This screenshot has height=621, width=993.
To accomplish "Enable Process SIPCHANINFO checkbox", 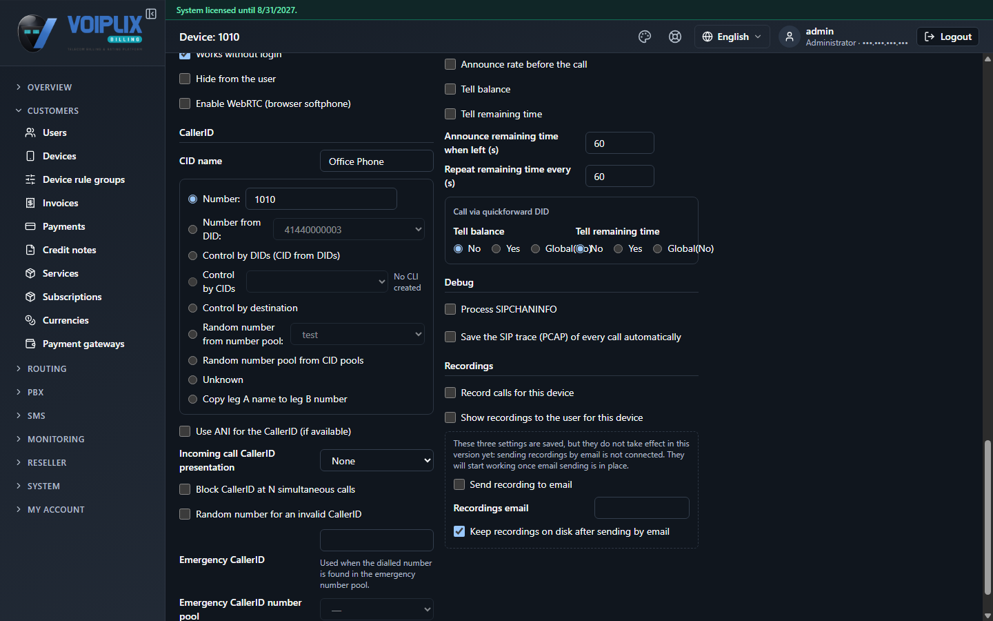I will pyautogui.click(x=450, y=309).
